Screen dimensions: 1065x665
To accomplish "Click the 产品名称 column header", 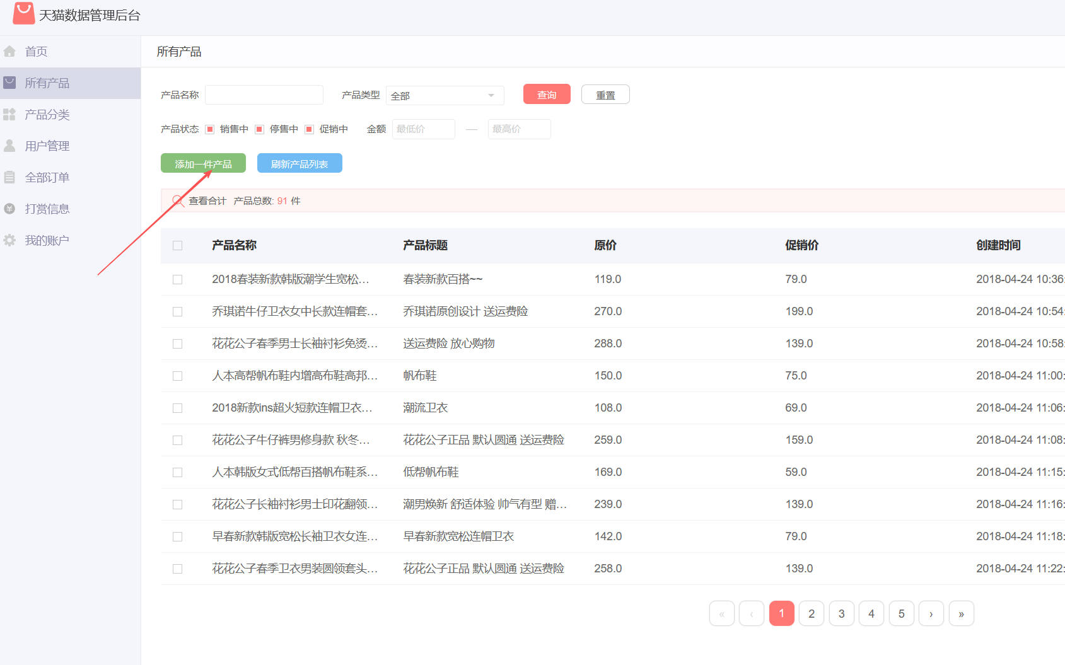I will pyautogui.click(x=235, y=245).
